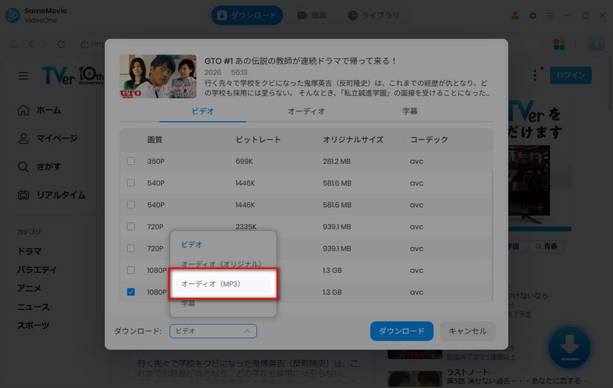
Task: Select ニュース category
Action: pos(33,307)
